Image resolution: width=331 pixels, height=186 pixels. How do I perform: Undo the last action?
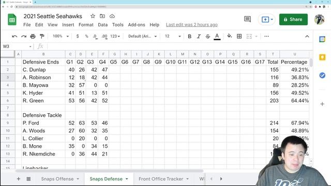coord(14,36)
